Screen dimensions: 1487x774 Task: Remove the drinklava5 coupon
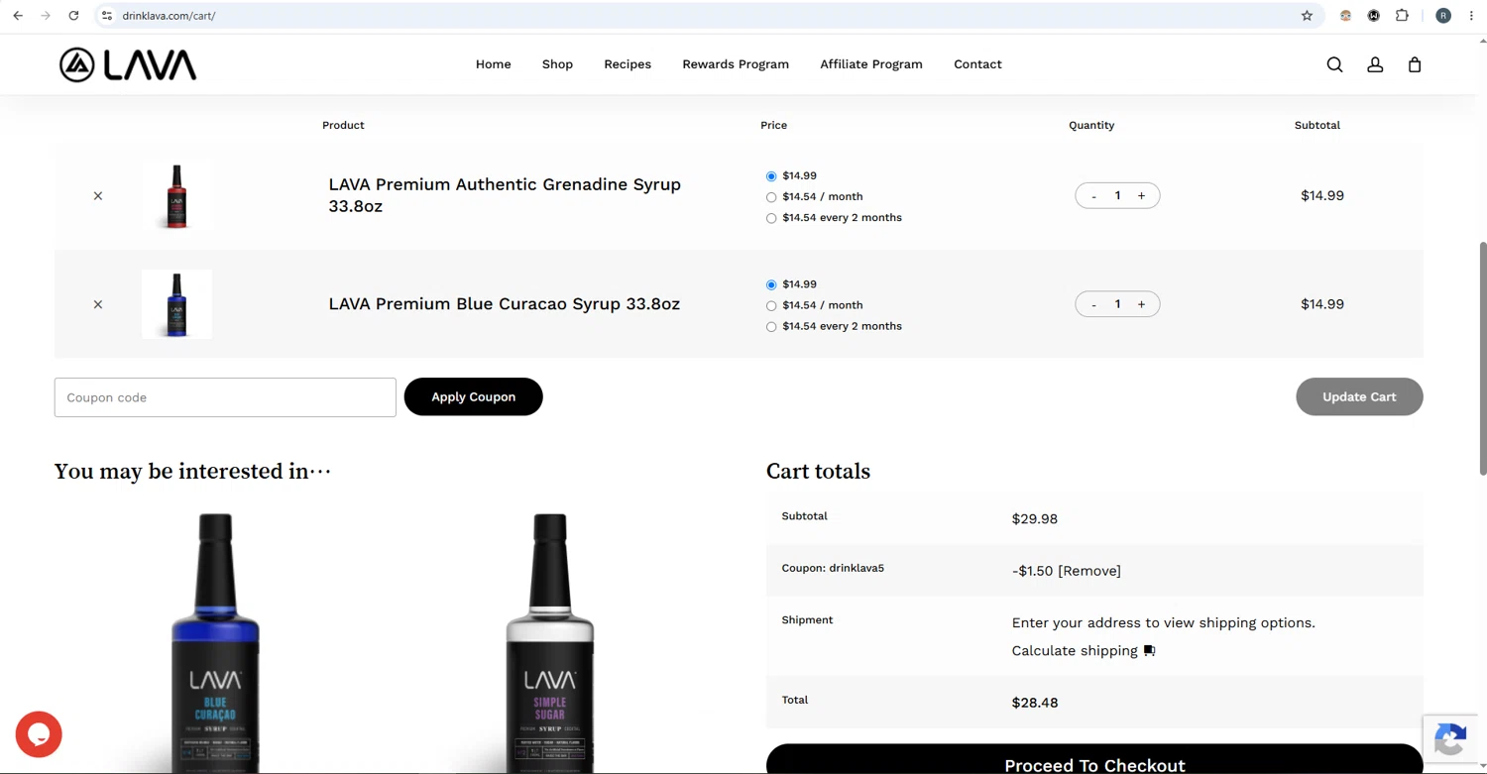click(1089, 571)
